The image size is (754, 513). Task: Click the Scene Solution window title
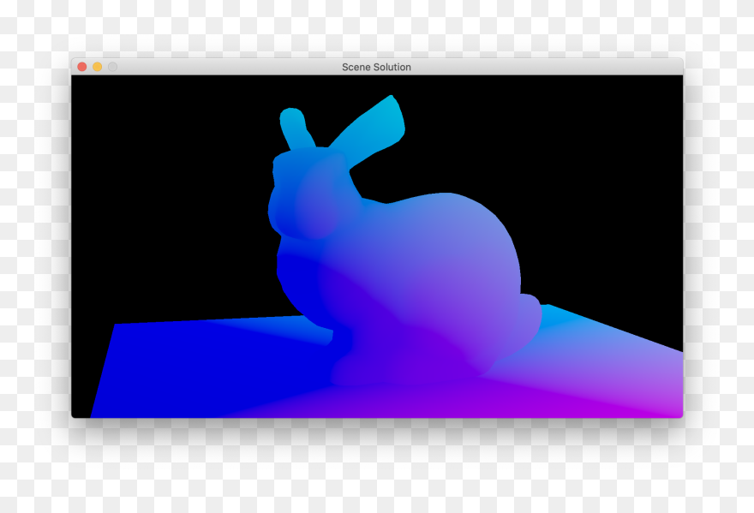[x=376, y=68]
